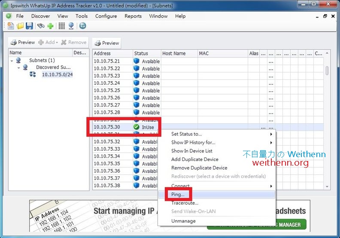Screen dimensions: 340x238
Task: Open the File menu
Action: tap(20, 16)
